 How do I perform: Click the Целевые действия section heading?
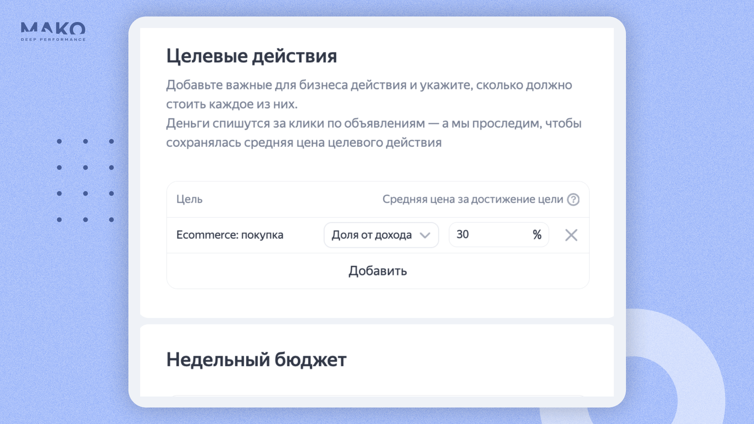pyautogui.click(x=251, y=56)
